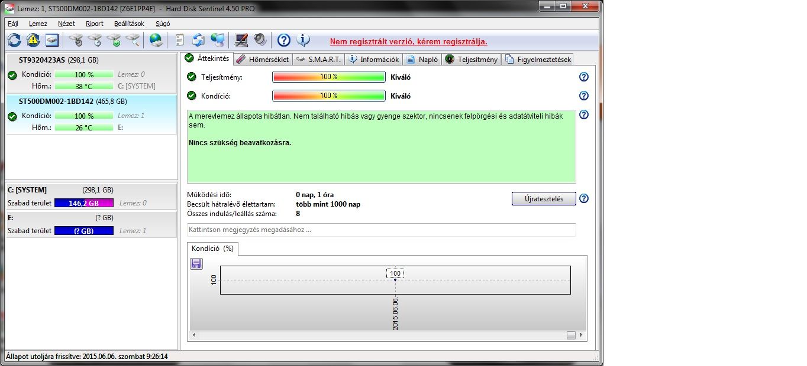The width and height of the screenshot is (807, 366).
Task: Open the Súgó menu
Action: pyautogui.click(x=163, y=24)
